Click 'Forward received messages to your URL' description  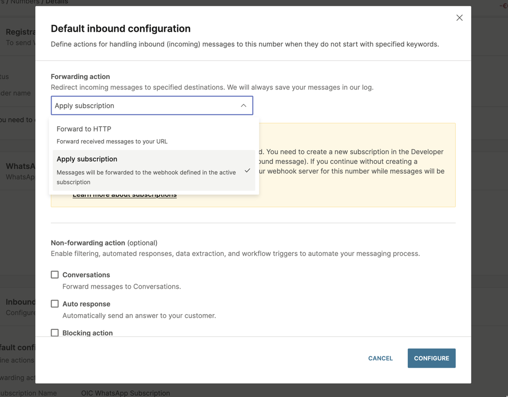pos(112,142)
